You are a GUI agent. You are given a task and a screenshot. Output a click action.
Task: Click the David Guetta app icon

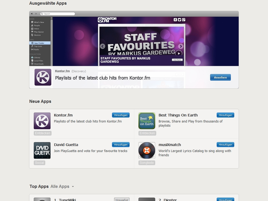(42, 150)
